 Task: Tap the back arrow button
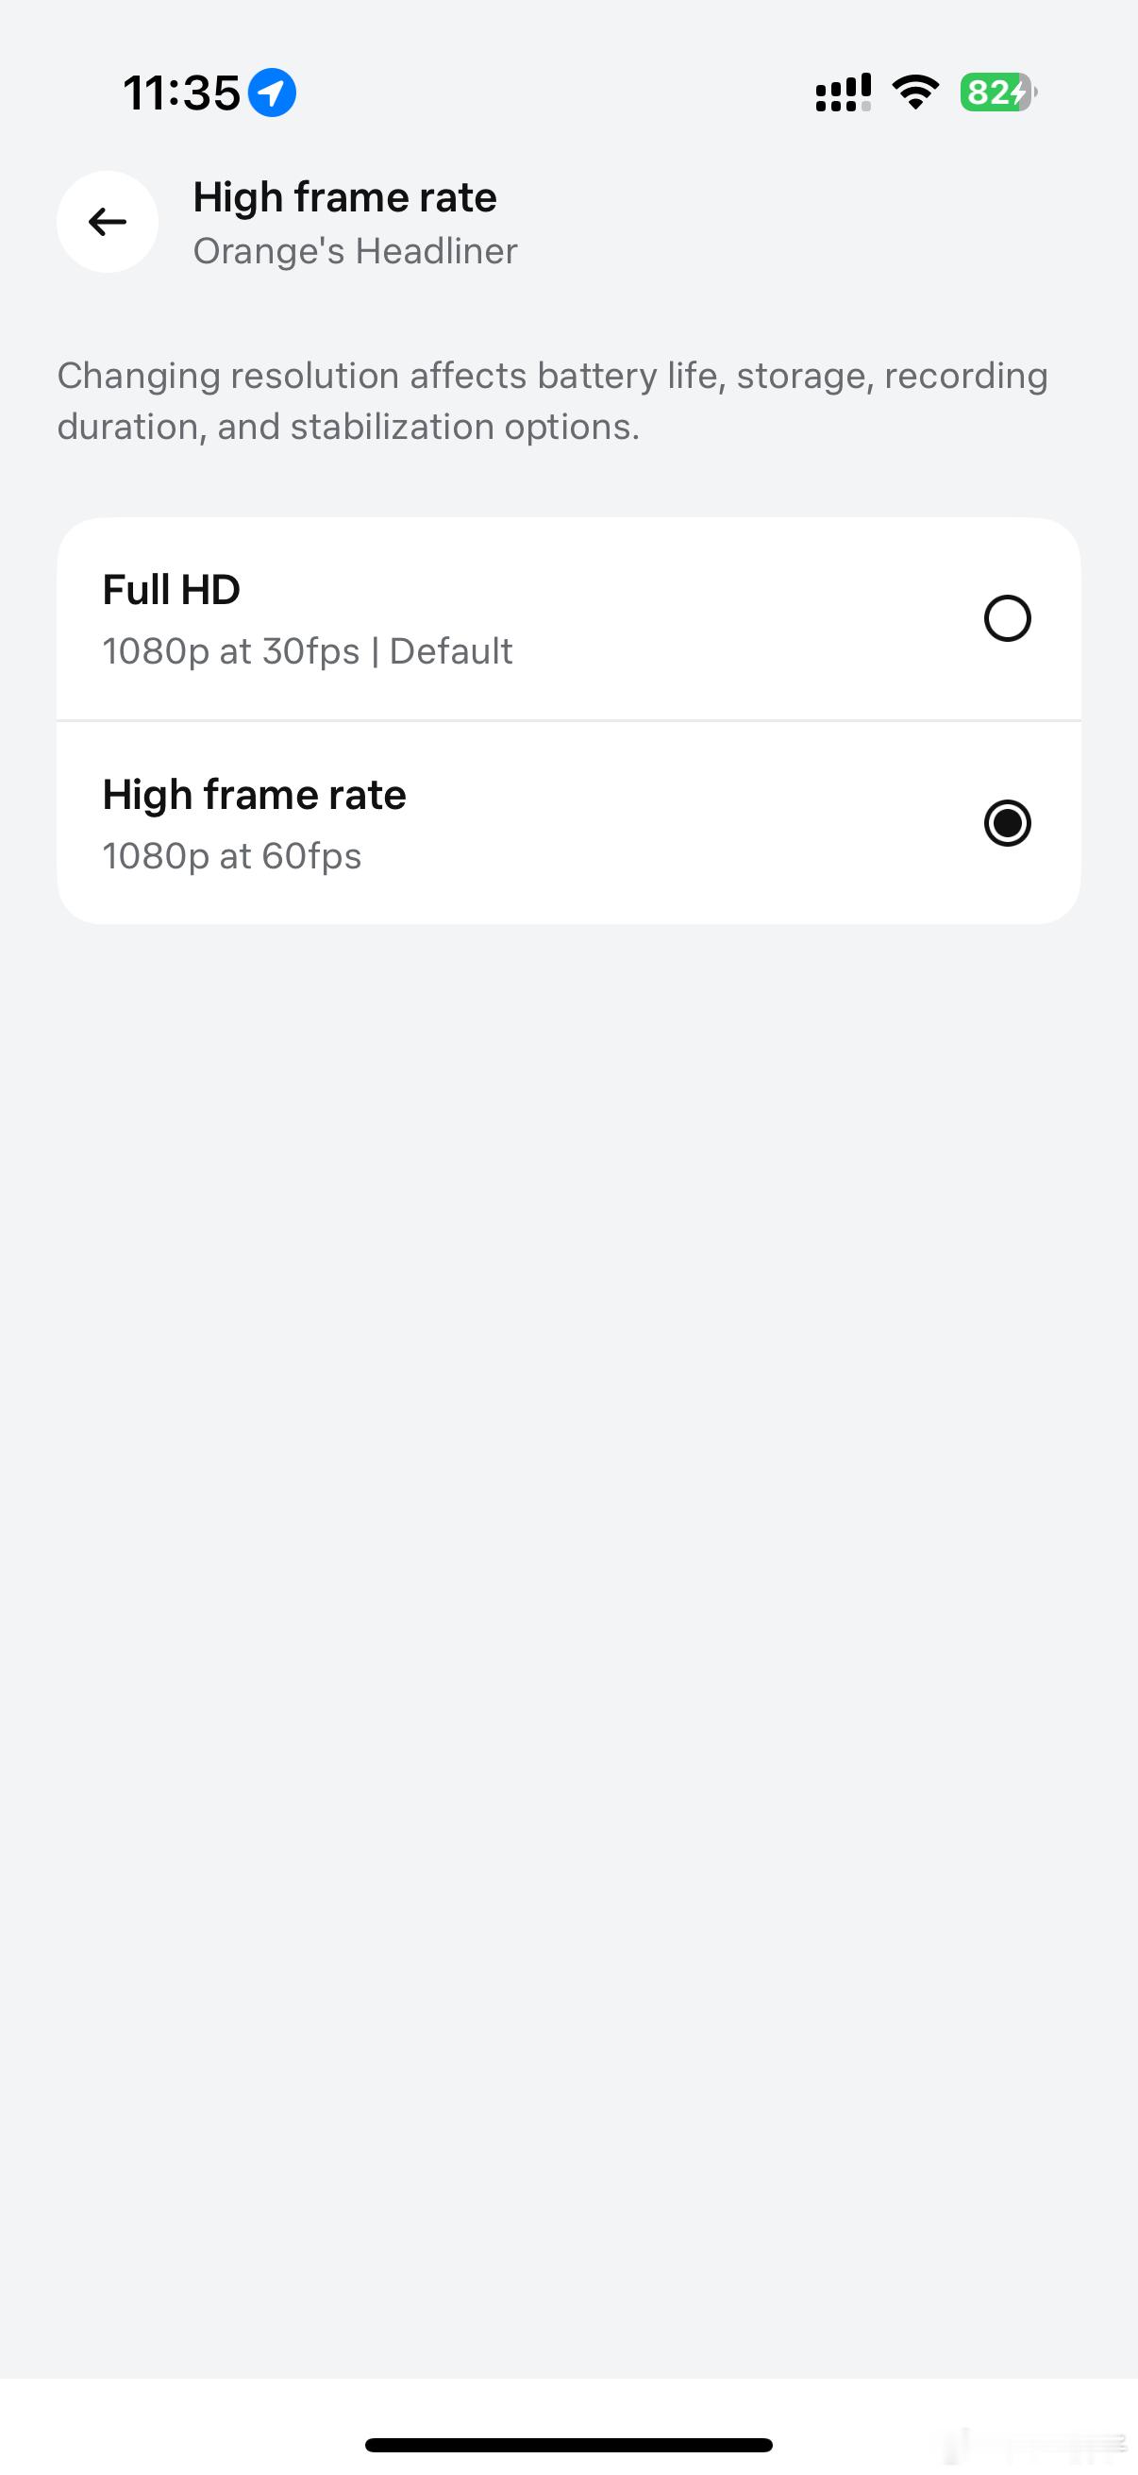[x=108, y=222]
